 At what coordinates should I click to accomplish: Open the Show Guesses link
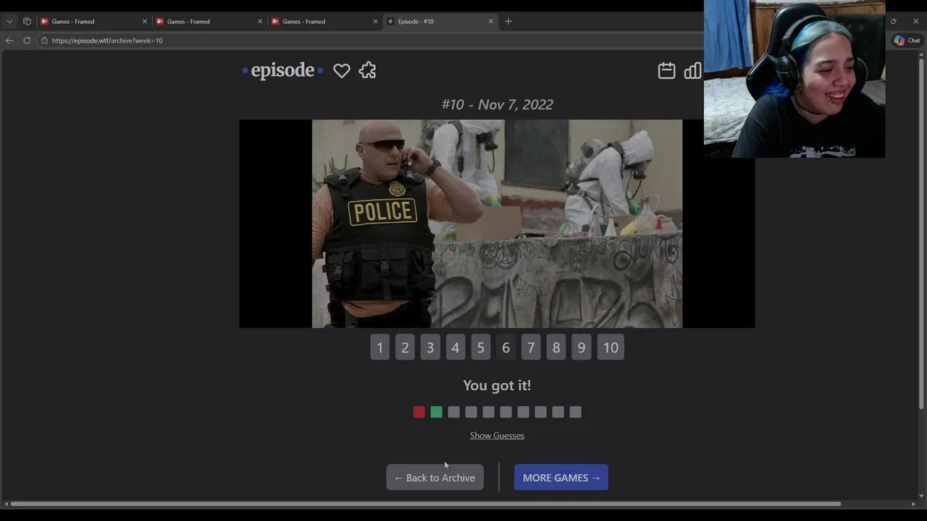(497, 436)
